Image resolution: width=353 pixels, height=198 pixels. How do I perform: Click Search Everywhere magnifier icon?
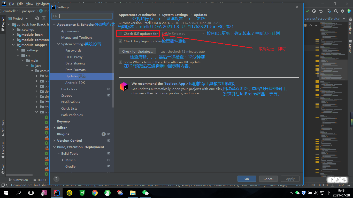click(336, 11)
